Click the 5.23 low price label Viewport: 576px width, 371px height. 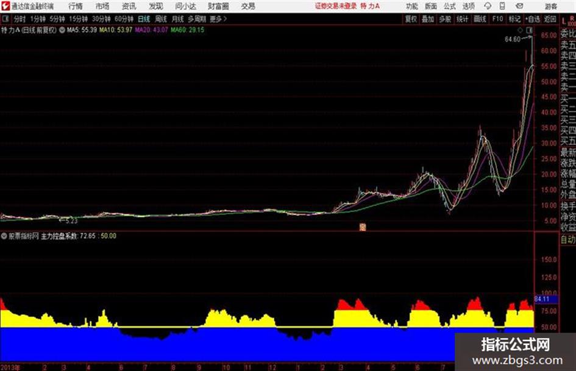click(x=71, y=221)
